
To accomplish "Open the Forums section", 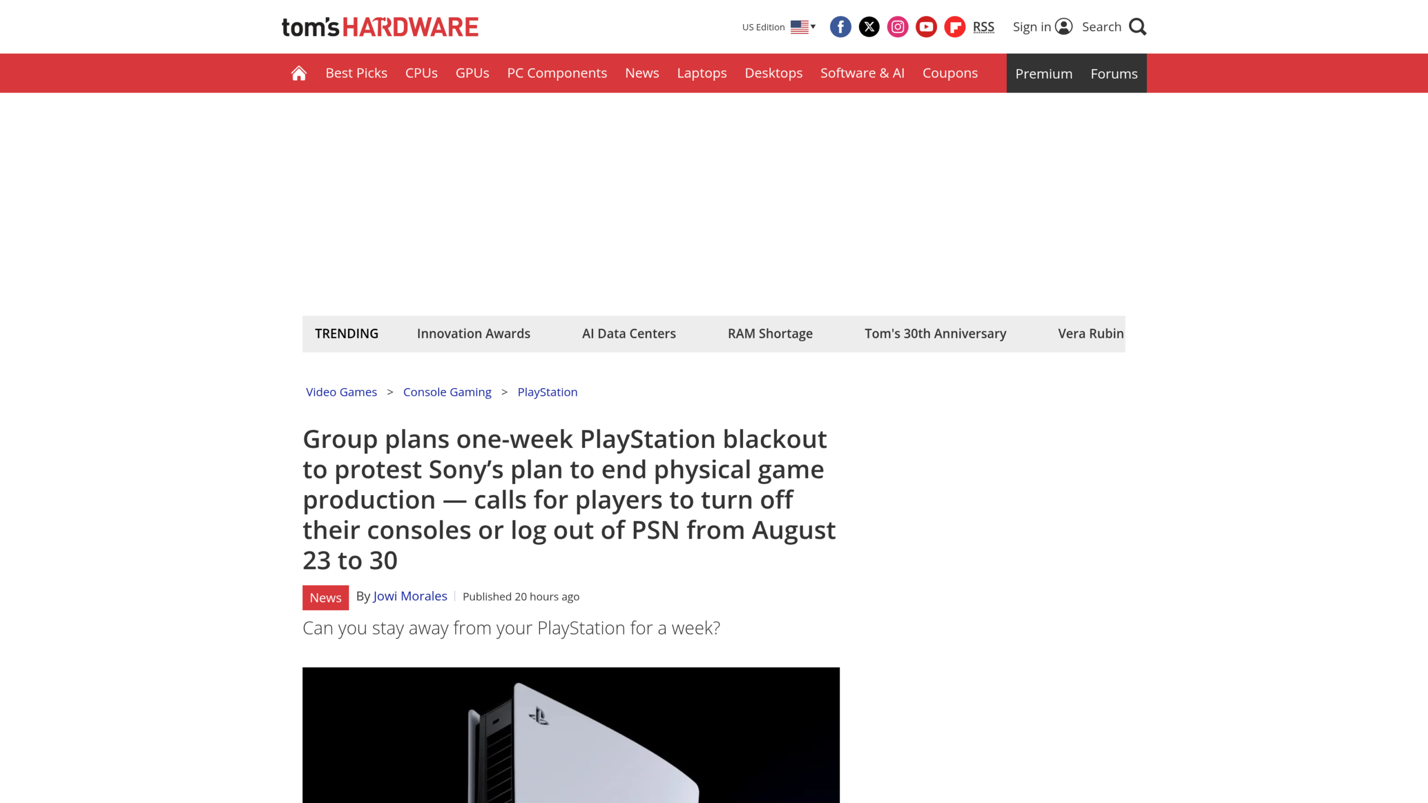I will (1114, 74).
